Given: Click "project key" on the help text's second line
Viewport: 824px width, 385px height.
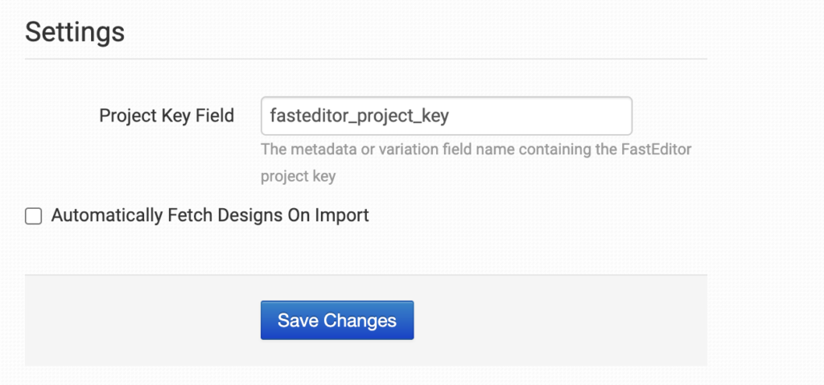Looking at the screenshot, I should (298, 176).
